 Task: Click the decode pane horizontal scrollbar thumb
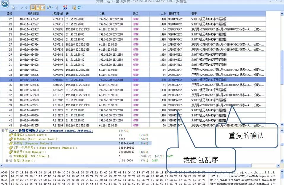point(128,165)
